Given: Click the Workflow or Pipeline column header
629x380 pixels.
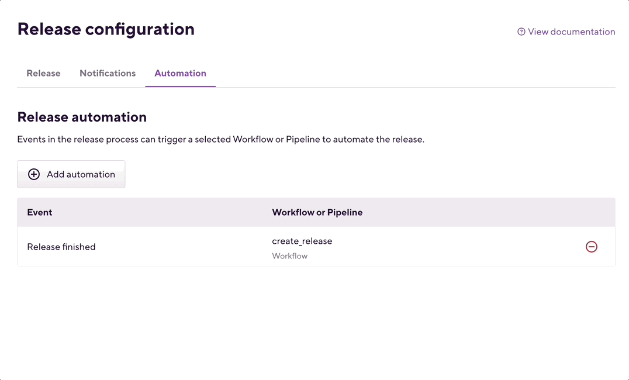Looking at the screenshot, I should click(x=317, y=212).
